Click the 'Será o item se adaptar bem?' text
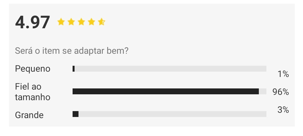 [x=72, y=51]
